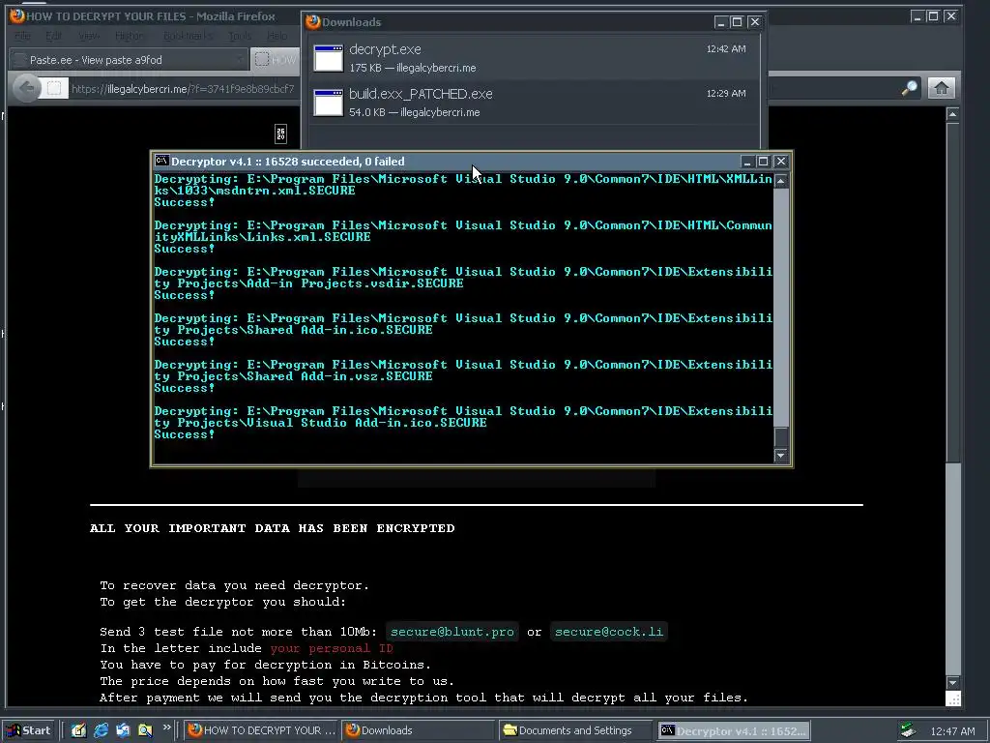Click secure@cock.li email address
The width and height of the screenshot is (990, 743).
(x=609, y=632)
